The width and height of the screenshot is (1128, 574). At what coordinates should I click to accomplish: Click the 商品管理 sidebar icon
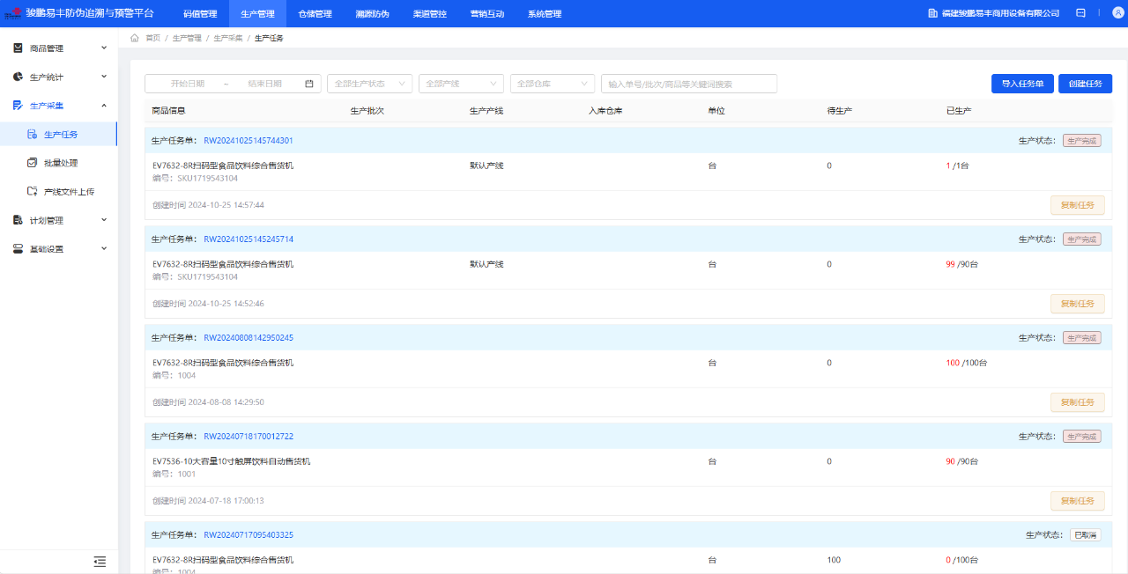tap(18, 48)
